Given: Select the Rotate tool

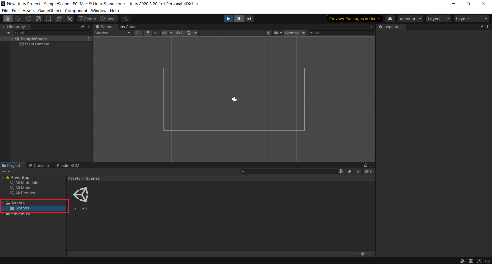Looking at the screenshot, I should pyautogui.click(x=28, y=19).
